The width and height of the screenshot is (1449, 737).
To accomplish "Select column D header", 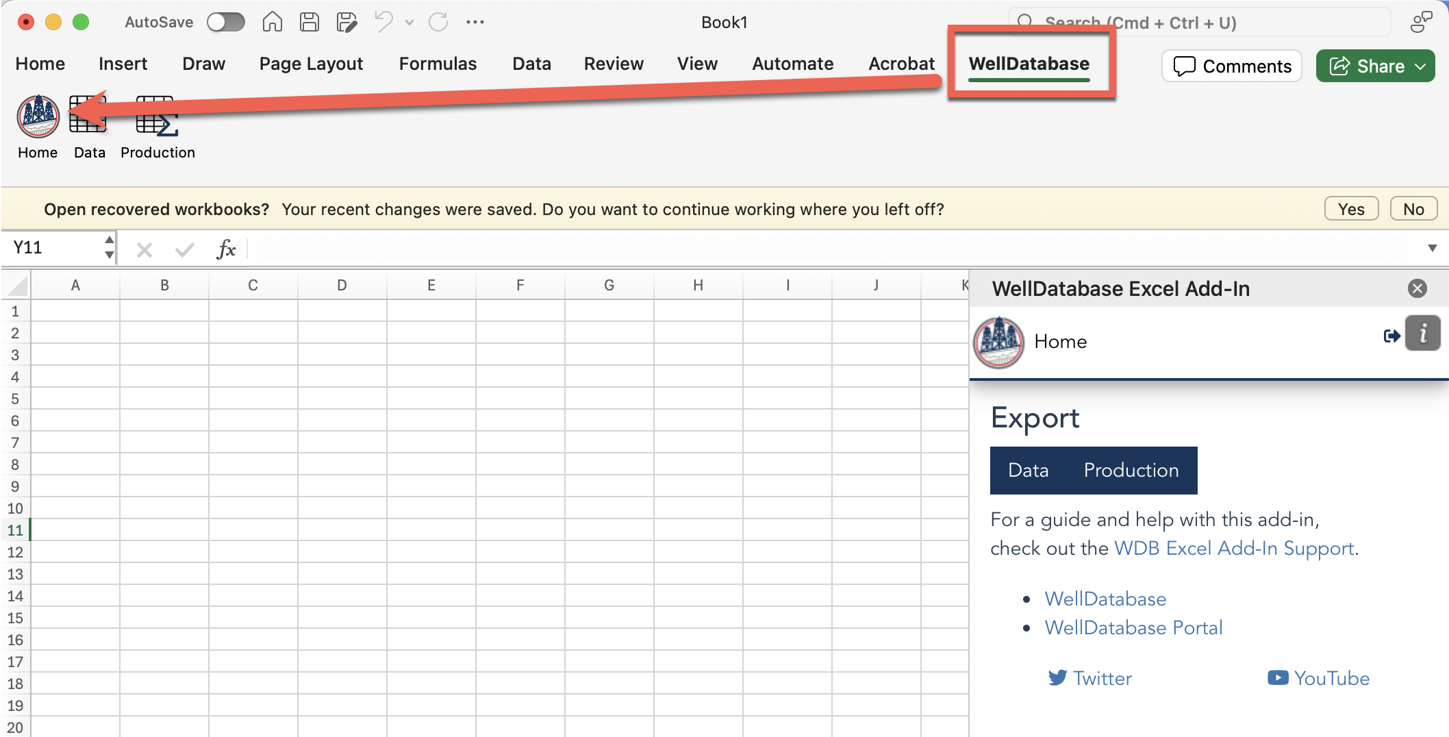I will coord(342,285).
